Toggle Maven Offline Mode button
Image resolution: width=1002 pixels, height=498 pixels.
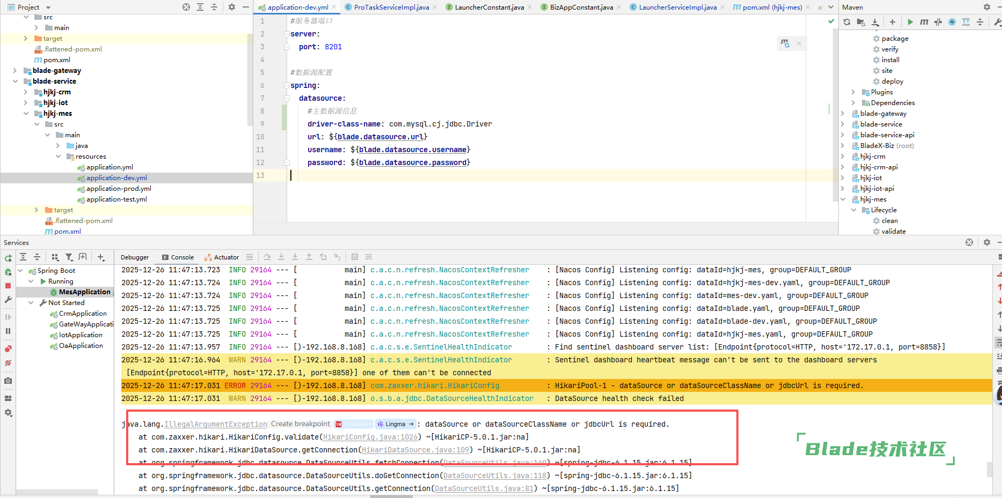pos(938,22)
